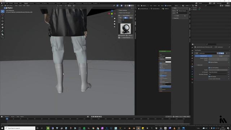The height and width of the screenshot is (130, 231).
Task: Collapse the Advanced section
Action: click(200, 65)
